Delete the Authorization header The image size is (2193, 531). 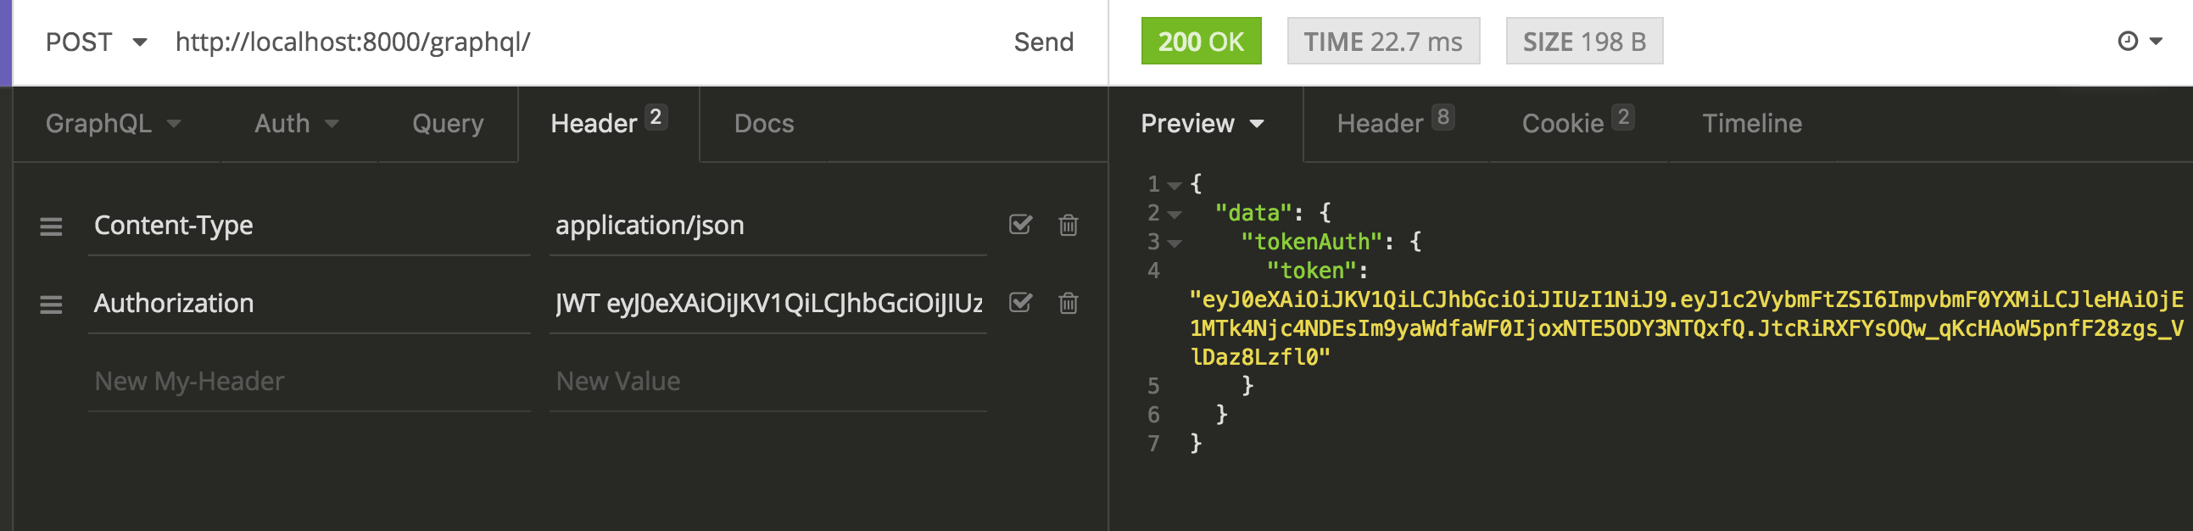tap(1068, 303)
